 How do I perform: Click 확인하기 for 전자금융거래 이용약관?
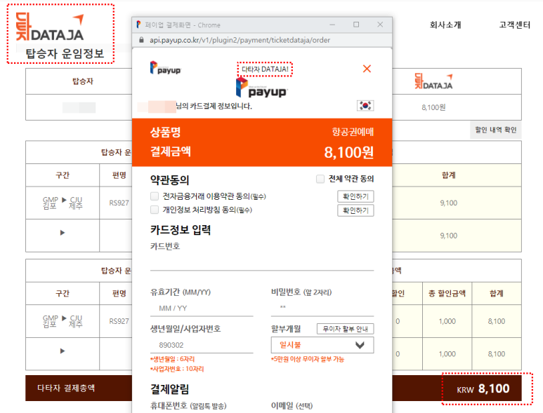355,196
